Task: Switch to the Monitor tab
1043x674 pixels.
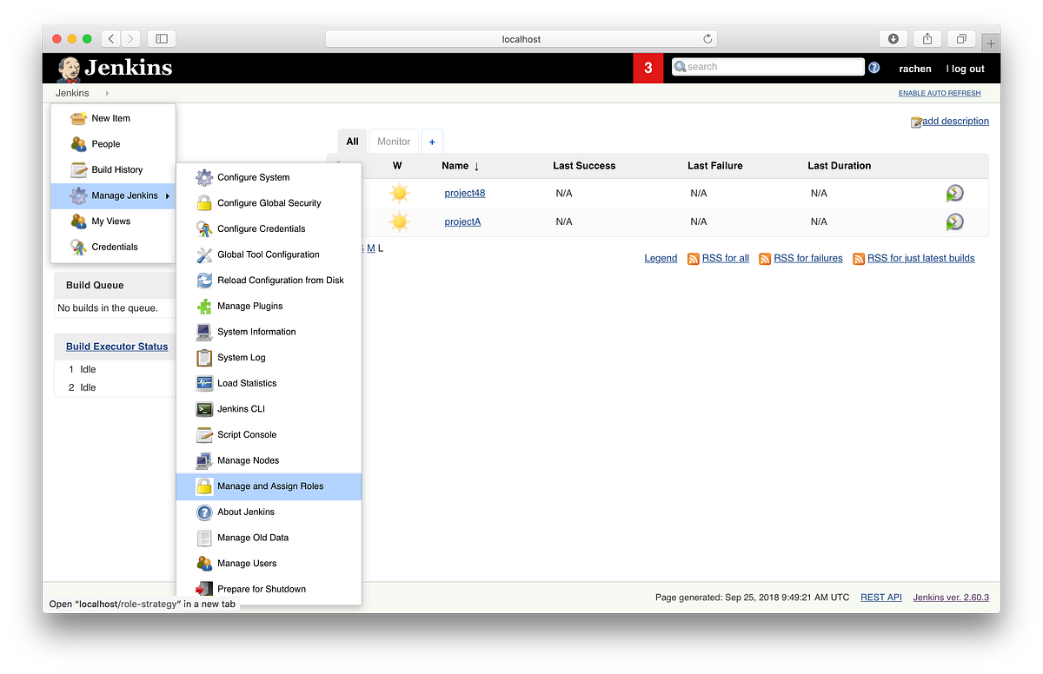Action: 393,141
